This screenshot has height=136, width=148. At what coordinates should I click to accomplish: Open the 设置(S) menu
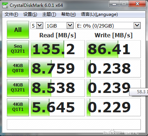pos(30,14)
